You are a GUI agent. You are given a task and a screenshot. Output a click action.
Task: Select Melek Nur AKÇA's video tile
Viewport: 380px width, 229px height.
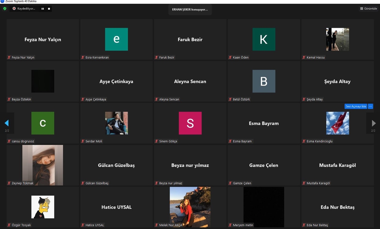point(190,206)
